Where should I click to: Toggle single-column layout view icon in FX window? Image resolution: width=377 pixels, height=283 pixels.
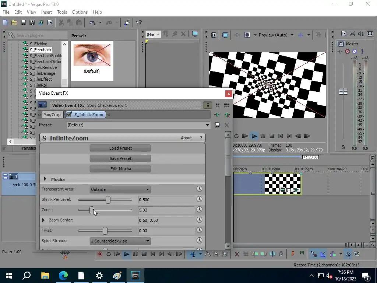pos(208,105)
